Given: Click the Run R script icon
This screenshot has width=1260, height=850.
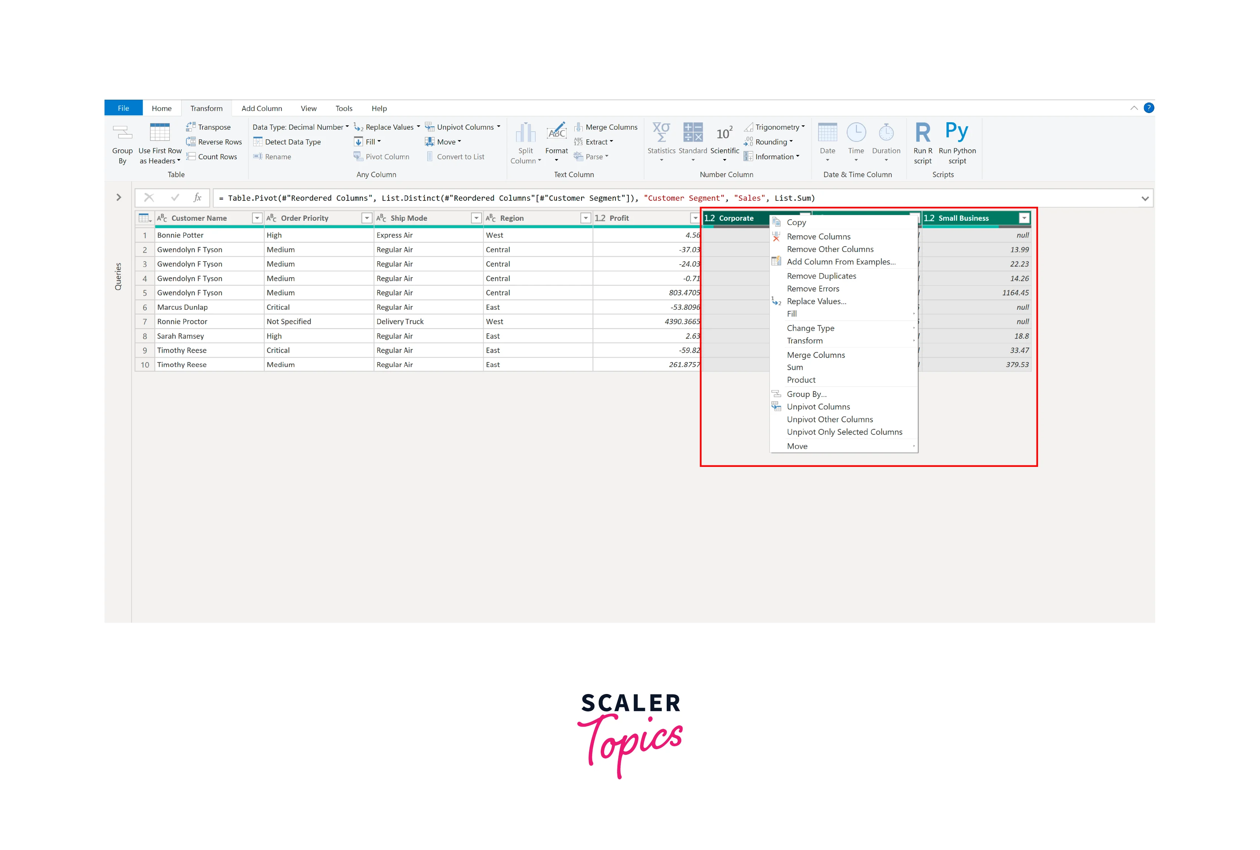Looking at the screenshot, I should click(922, 132).
